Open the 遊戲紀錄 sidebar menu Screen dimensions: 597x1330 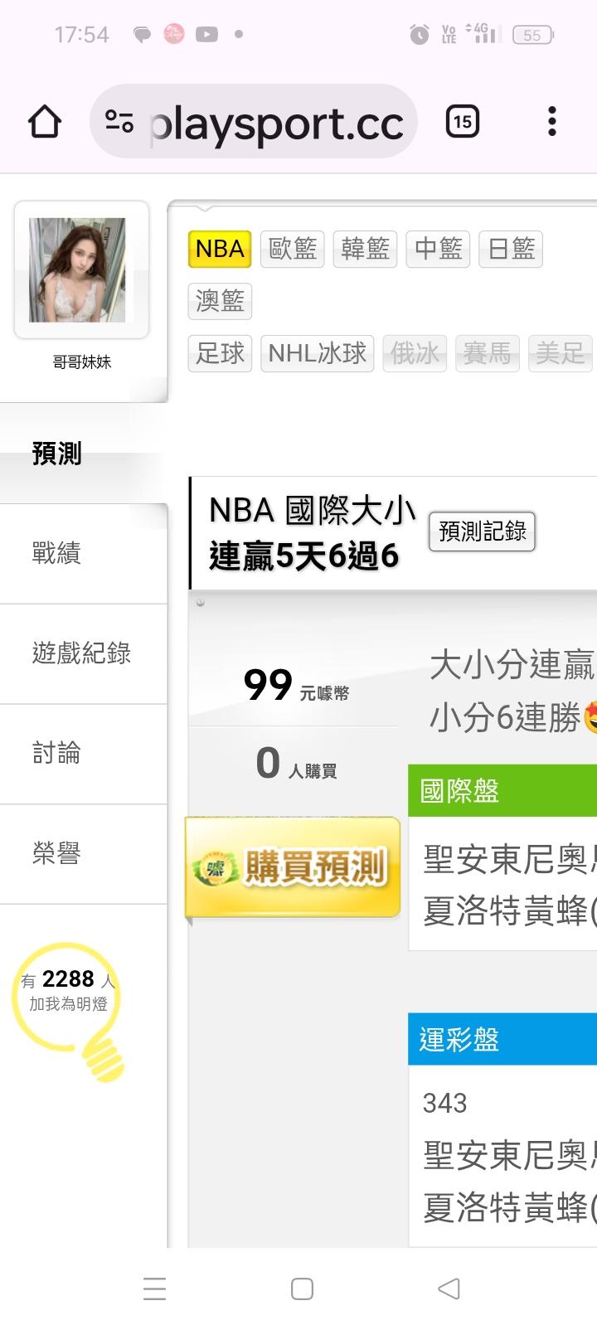coord(83,653)
